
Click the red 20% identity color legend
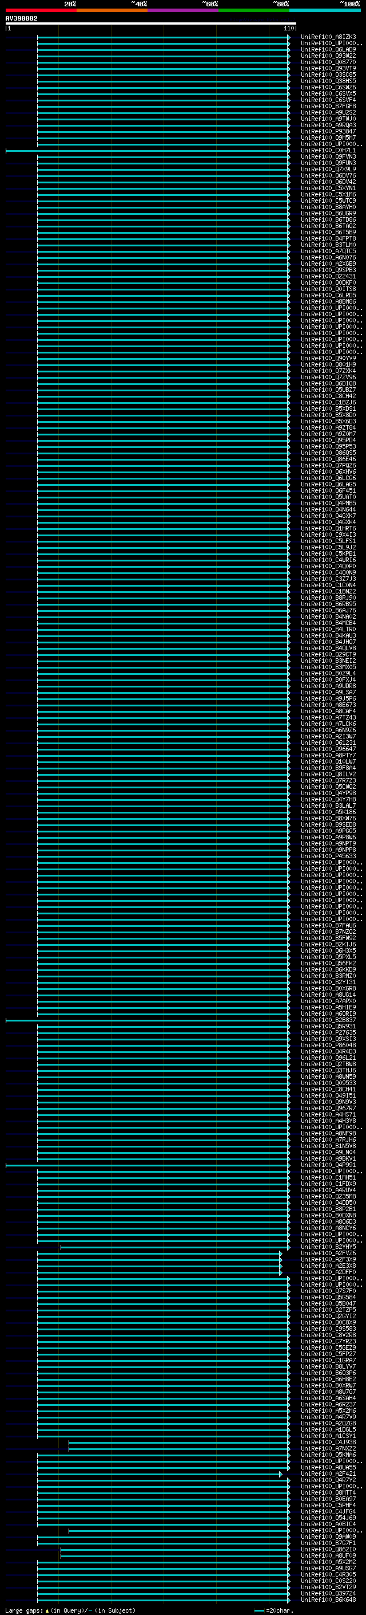click(x=41, y=10)
